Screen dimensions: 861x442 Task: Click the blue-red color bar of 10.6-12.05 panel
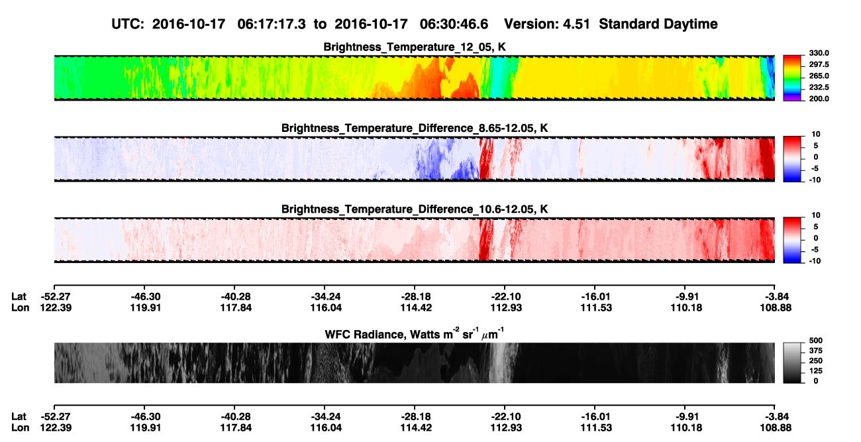(792, 239)
